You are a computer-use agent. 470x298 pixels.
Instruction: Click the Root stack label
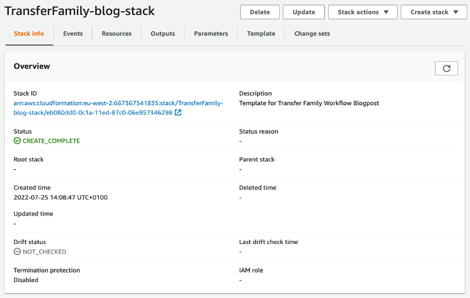pos(28,159)
